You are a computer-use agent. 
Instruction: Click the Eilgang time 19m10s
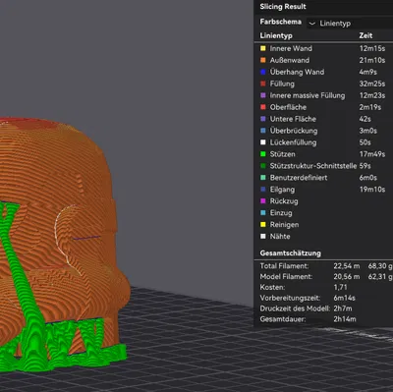point(371,190)
